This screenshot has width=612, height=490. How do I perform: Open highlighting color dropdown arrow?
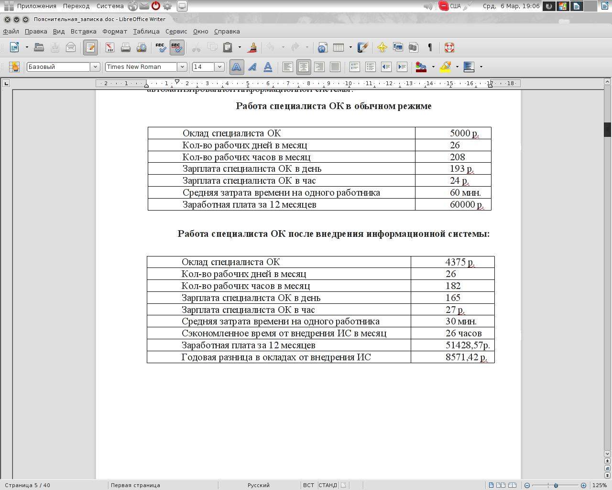point(457,67)
